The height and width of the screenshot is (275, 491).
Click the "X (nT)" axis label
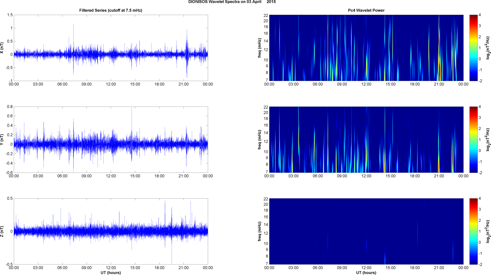click(x=2, y=48)
